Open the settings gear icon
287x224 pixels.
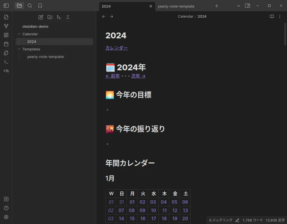pos(6,217)
